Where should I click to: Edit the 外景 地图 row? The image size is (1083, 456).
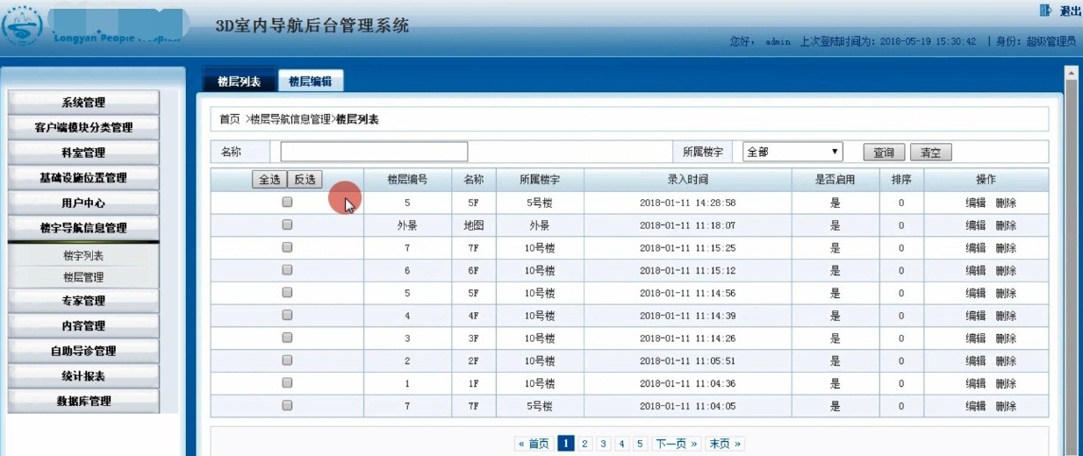click(975, 225)
